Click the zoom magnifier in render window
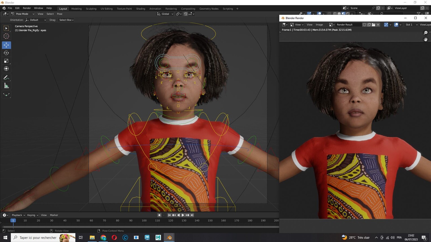 426,33
